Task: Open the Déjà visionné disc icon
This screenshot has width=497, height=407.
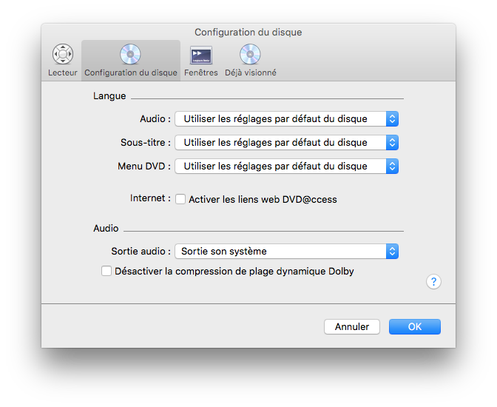Action: point(250,54)
